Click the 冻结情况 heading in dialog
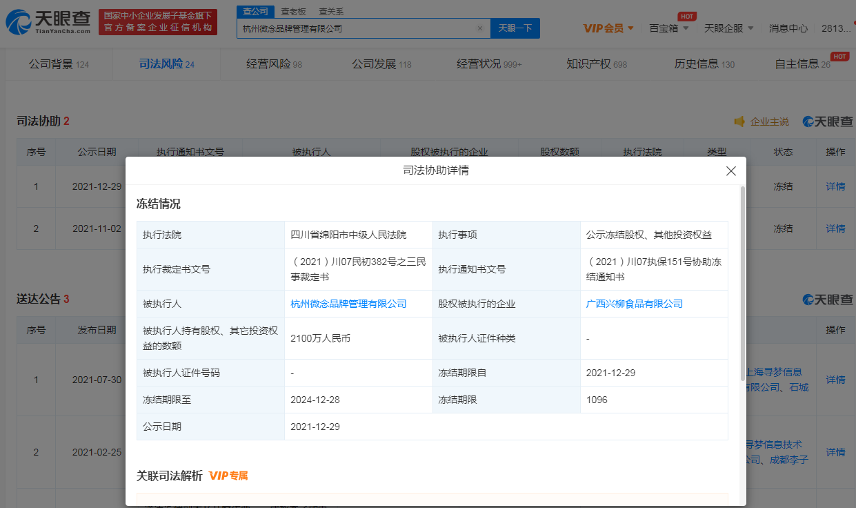856x508 pixels. click(x=159, y=204)
